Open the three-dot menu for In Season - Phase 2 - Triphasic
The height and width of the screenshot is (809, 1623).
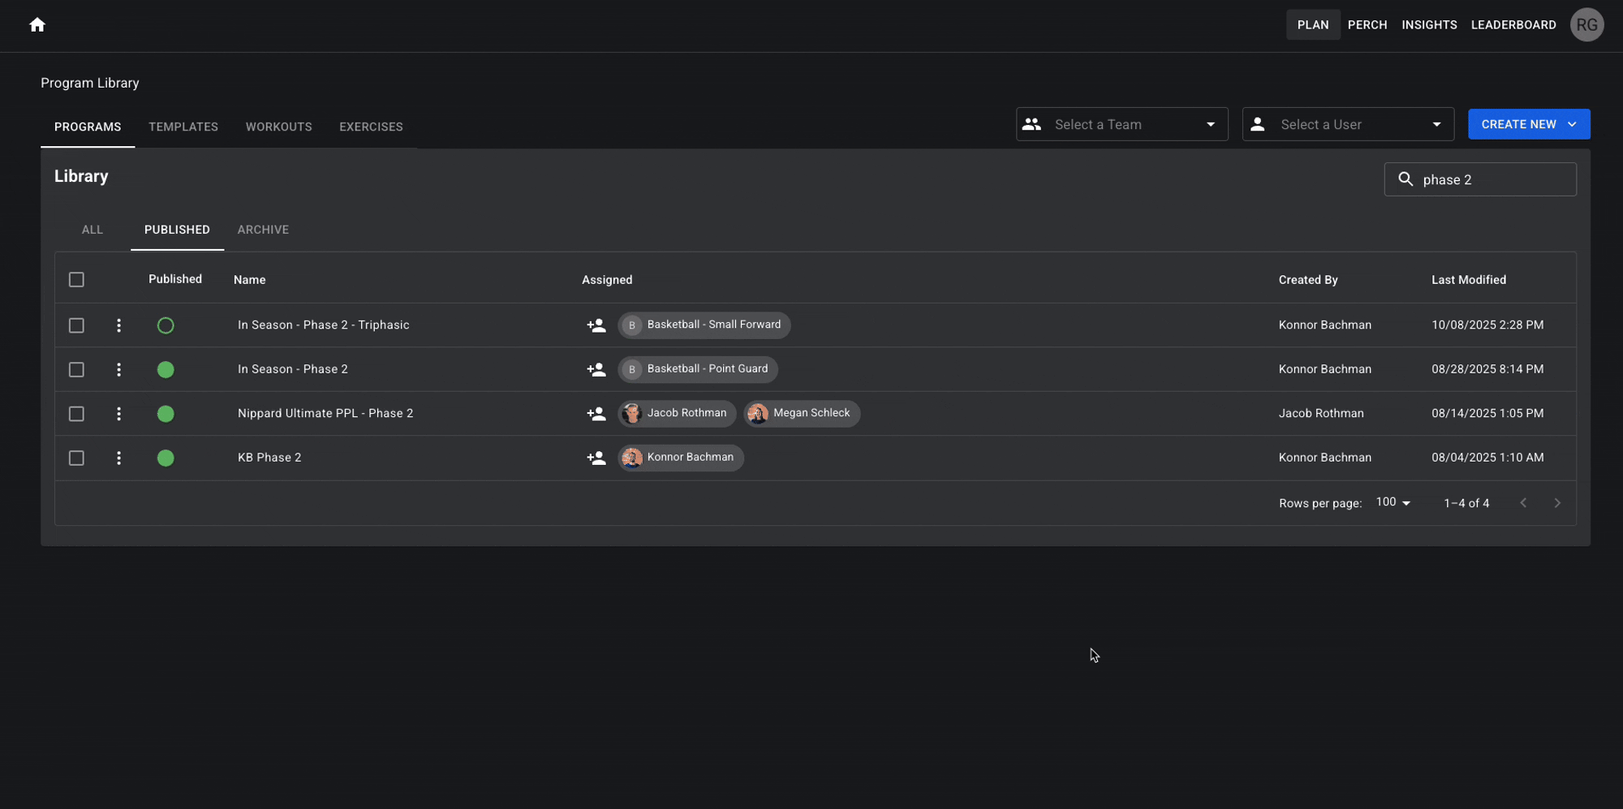(x=118, y=325)
